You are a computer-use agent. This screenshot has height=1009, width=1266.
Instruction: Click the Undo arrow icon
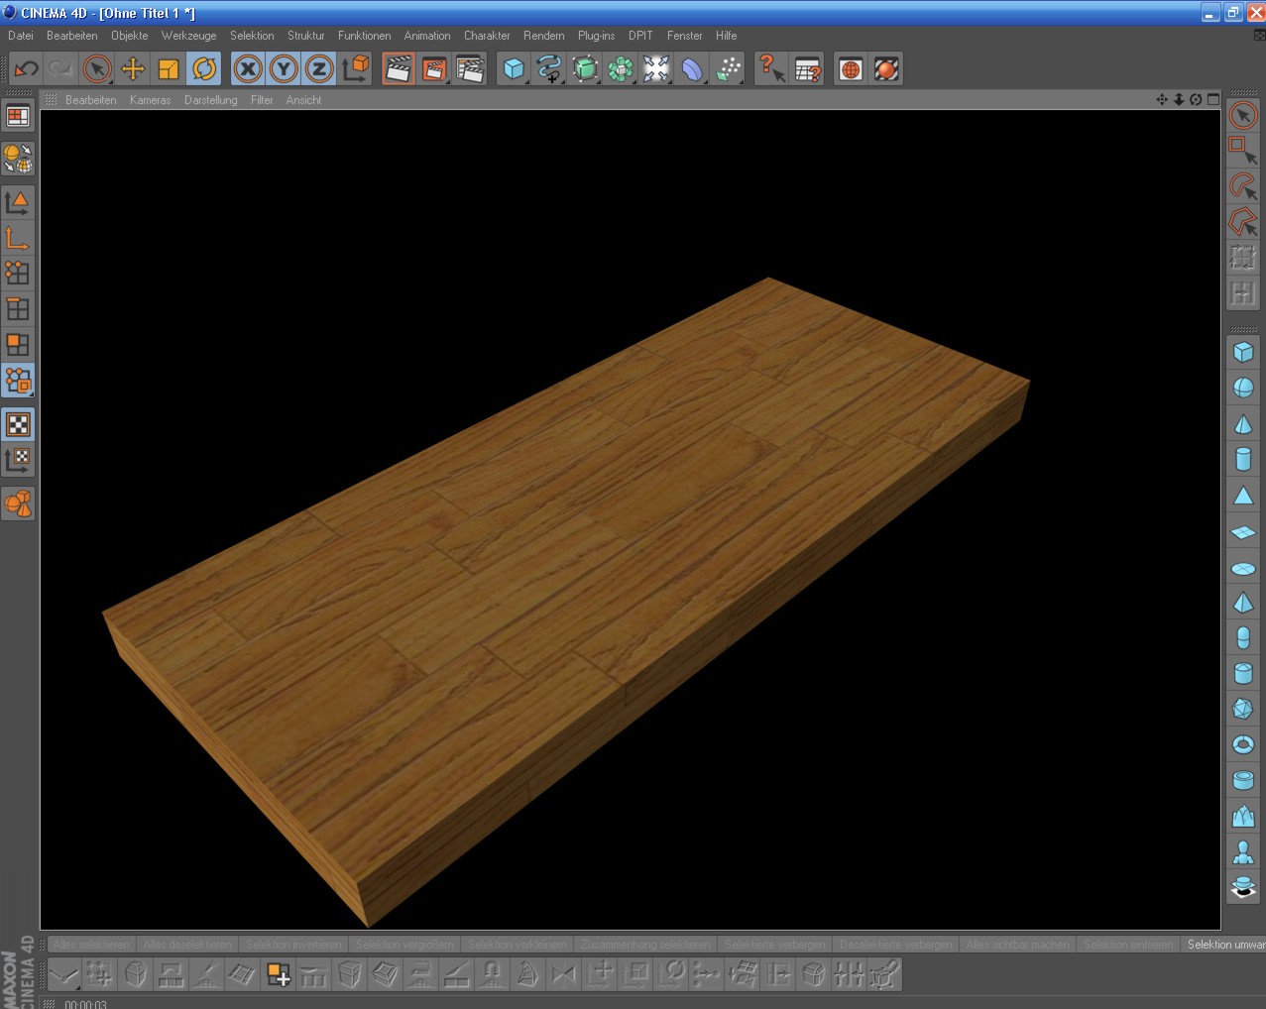(x=26, y=69)
